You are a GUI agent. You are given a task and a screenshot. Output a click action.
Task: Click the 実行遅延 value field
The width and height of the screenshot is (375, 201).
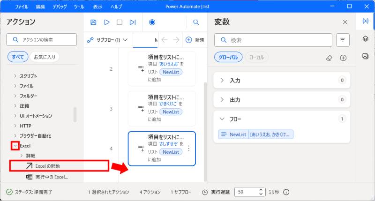click(x=247, y=192)
